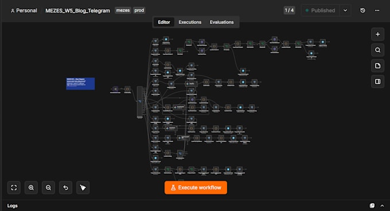Screen dimensions: 390x211
Task: Add a node with the plus button
Action: 377,34
